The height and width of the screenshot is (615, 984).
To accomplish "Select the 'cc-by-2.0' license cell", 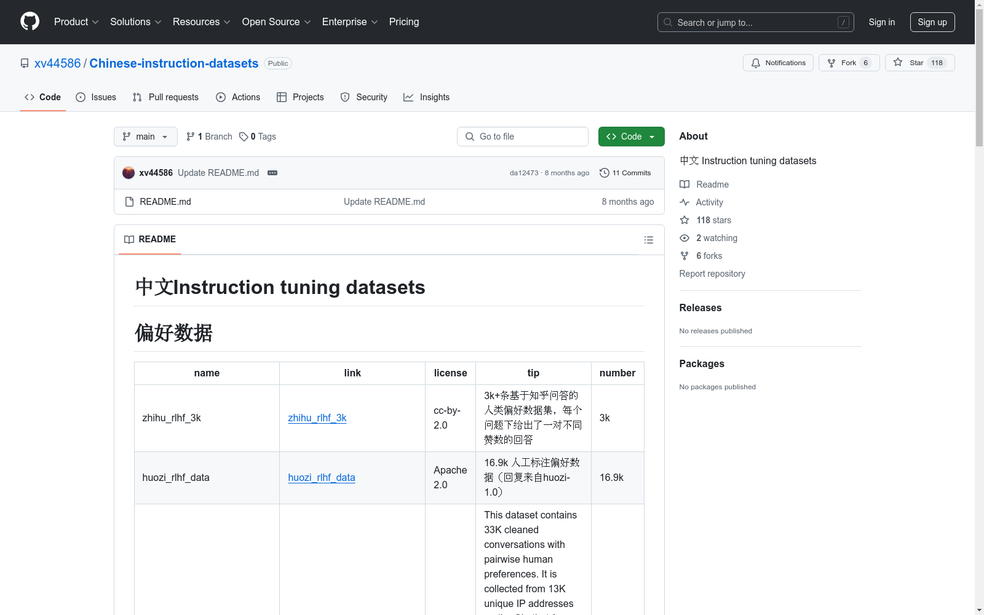I will pos(450,418).
